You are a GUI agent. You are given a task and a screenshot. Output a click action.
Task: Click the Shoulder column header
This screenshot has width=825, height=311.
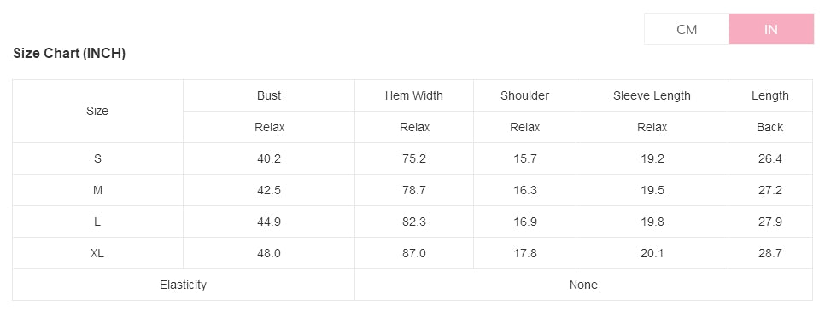524,95
